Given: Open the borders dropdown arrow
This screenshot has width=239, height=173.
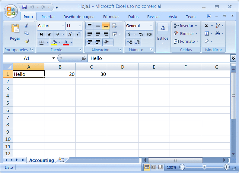Looking at the screenshot, I should pyautogui.click(x=47, y=42).
